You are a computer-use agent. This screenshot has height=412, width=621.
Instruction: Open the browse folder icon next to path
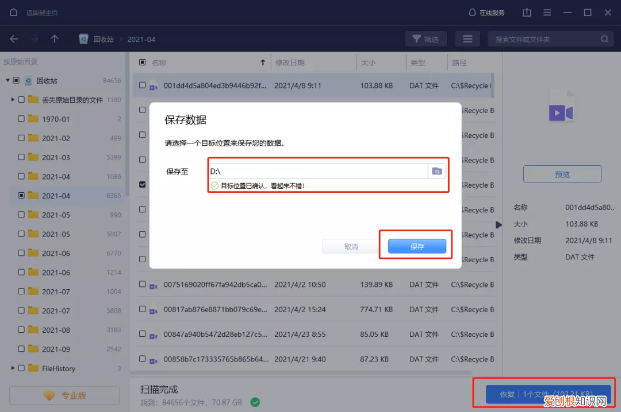point(437,171)
